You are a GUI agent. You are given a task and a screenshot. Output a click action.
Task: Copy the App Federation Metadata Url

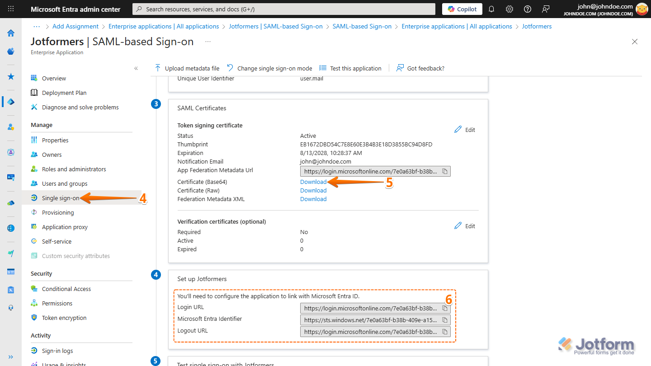point(445,172)
